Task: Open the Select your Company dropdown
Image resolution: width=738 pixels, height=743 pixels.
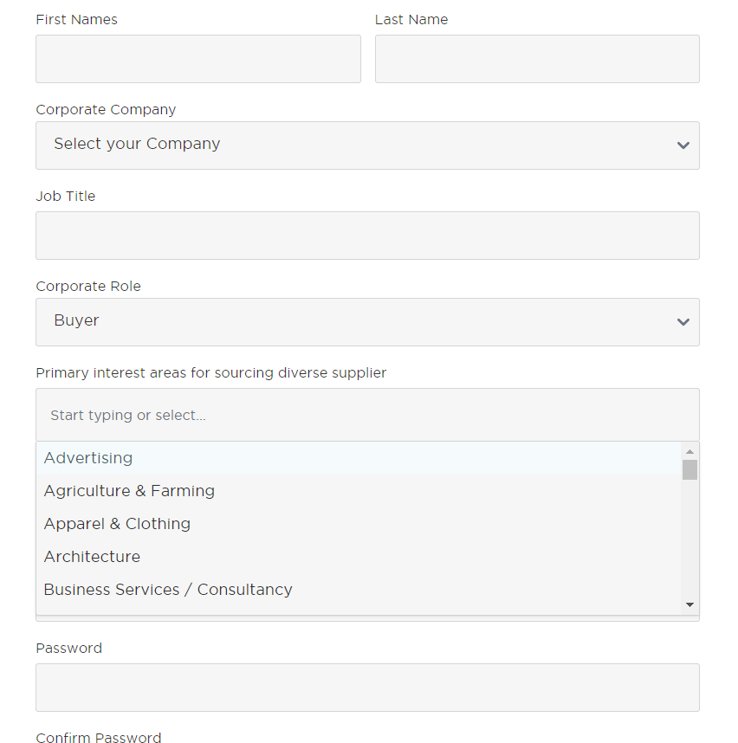Action: (x=367, y=145)
